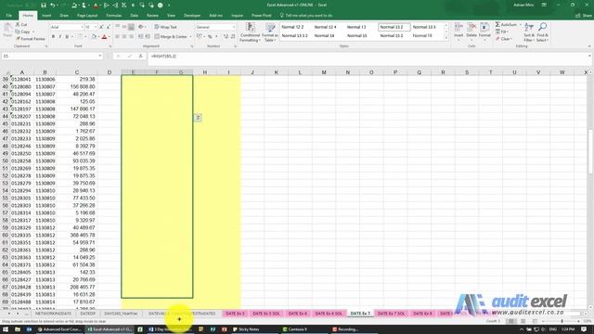Decrease decimal places
The image size is (594, 334).
(x=233, y=37)
